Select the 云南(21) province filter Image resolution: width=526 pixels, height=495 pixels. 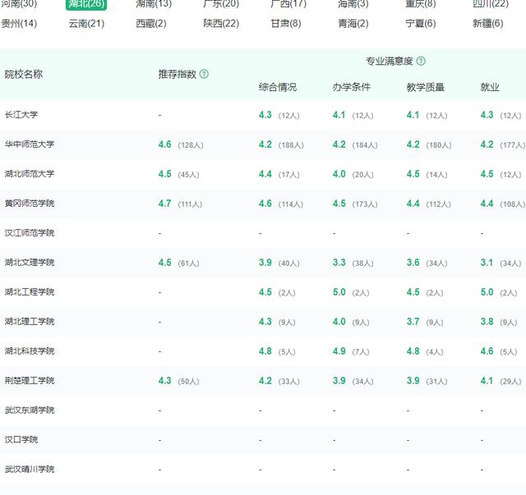click(x=86, y=24)
